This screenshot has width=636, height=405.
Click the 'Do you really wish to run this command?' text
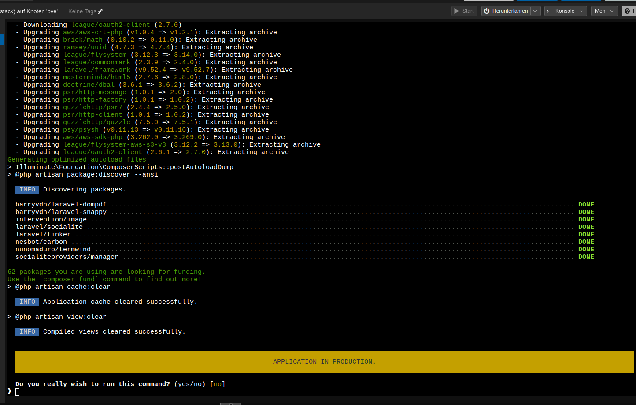point(92,384)
